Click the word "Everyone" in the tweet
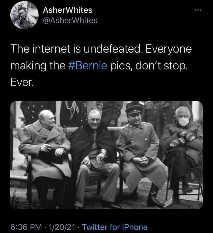213x233 pixels. pyautogui.click(x=168, y=49)
